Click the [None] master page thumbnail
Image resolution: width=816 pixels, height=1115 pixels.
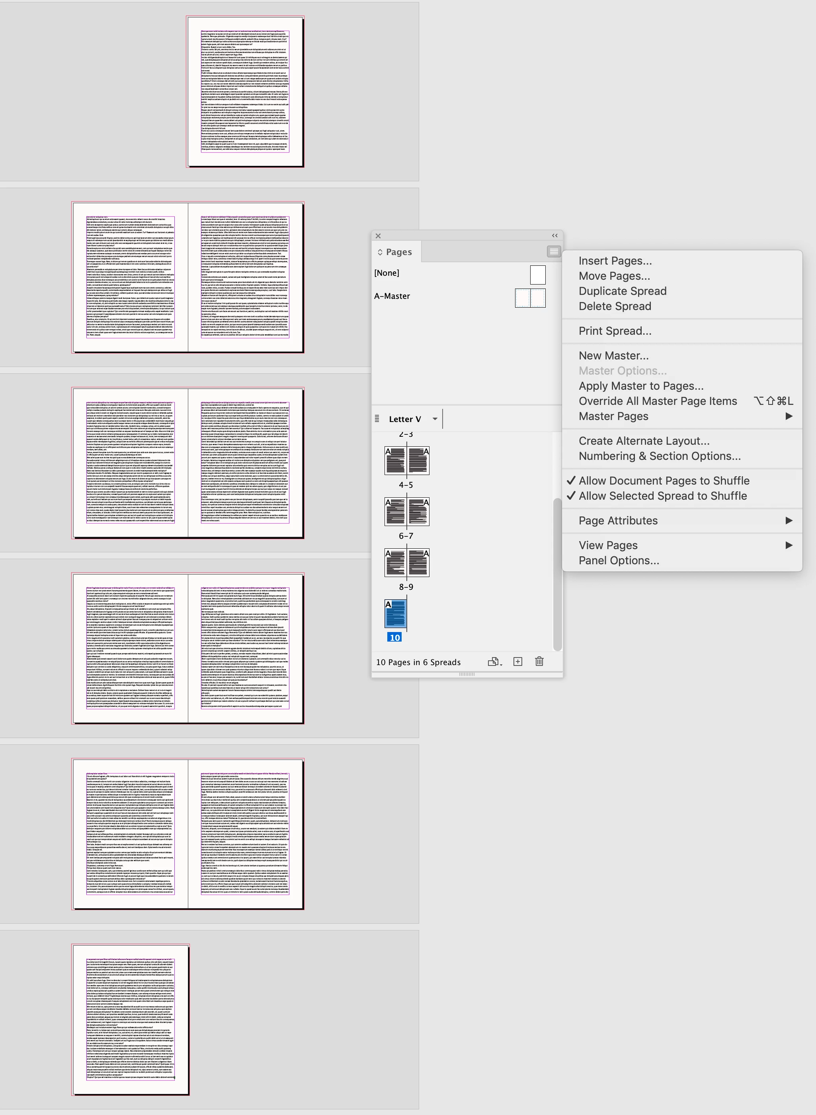click(537, 275)
